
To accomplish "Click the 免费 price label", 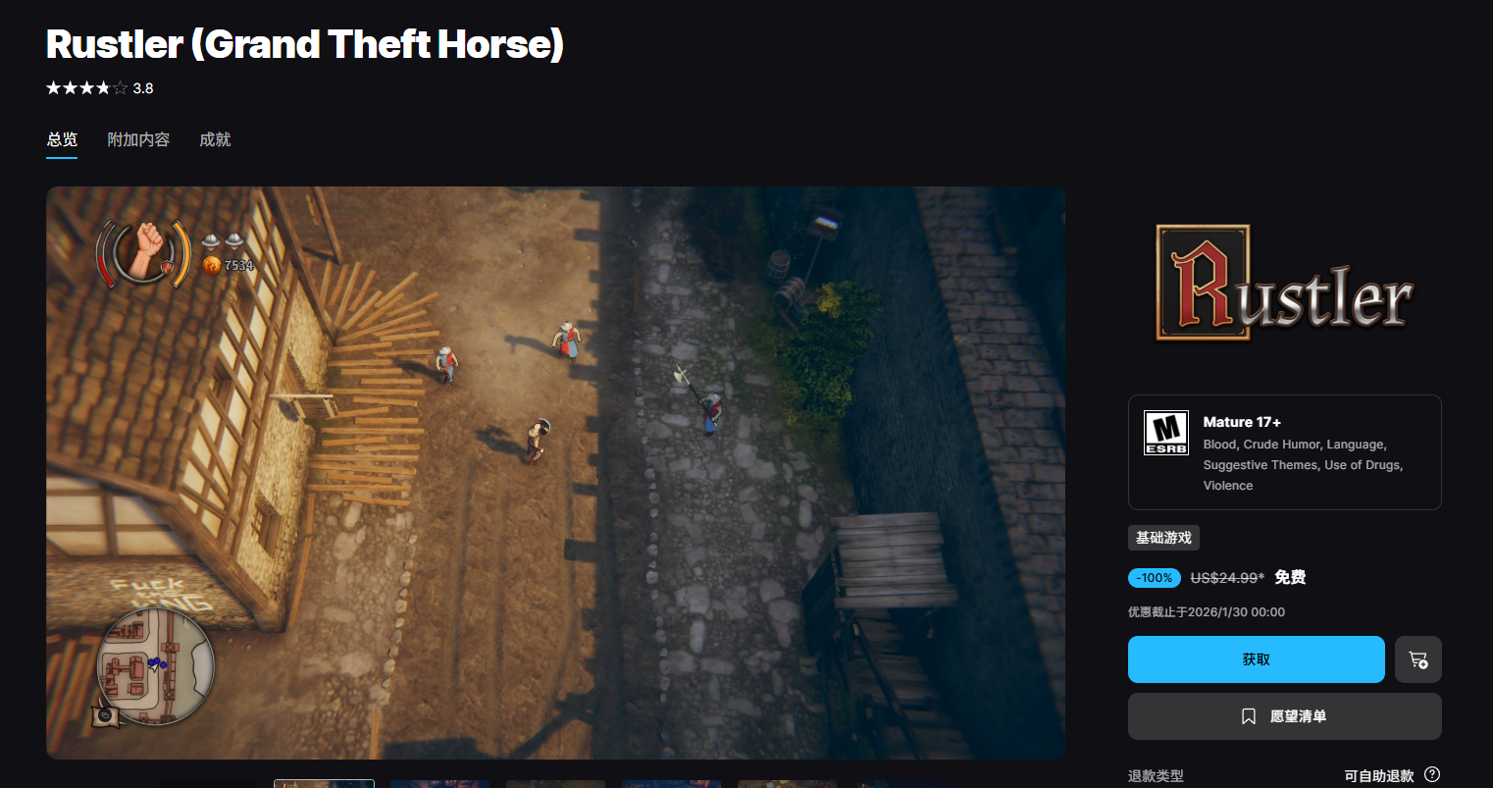I will [1290, 577].
